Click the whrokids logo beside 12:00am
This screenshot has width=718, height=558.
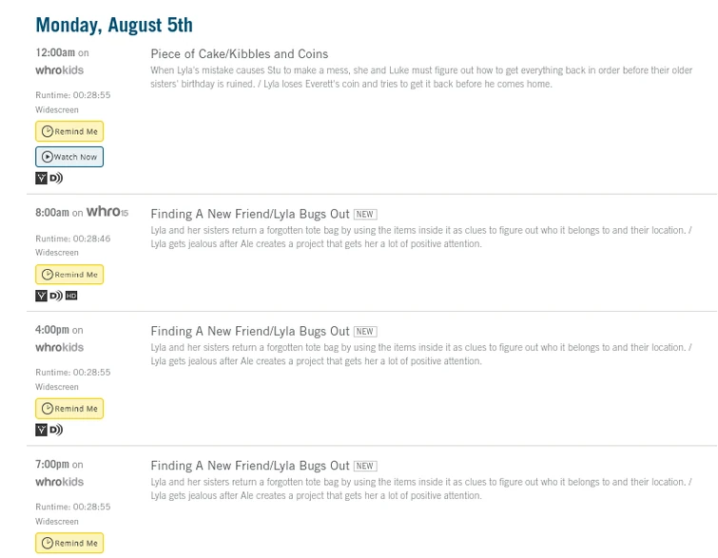(x=60, y=70)
